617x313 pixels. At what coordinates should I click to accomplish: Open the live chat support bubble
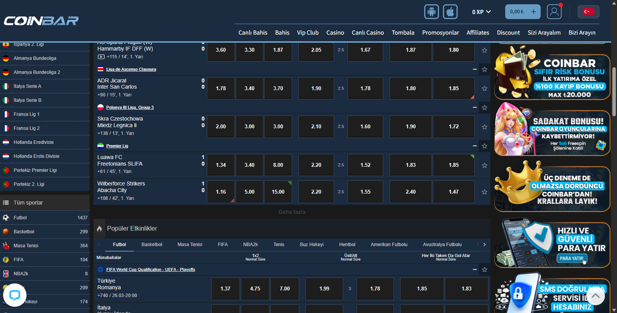click(15, 295)
